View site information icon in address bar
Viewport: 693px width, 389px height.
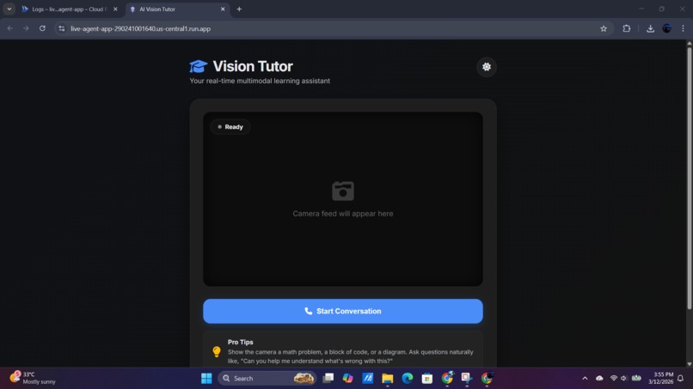(61, 28)
